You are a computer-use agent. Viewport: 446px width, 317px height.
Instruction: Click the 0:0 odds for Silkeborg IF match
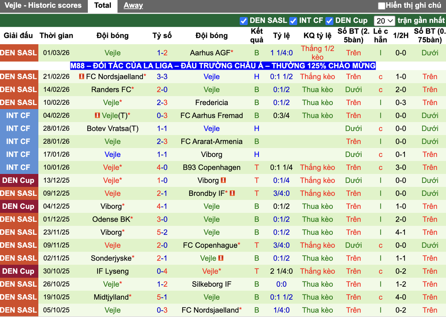pos(282,284)
